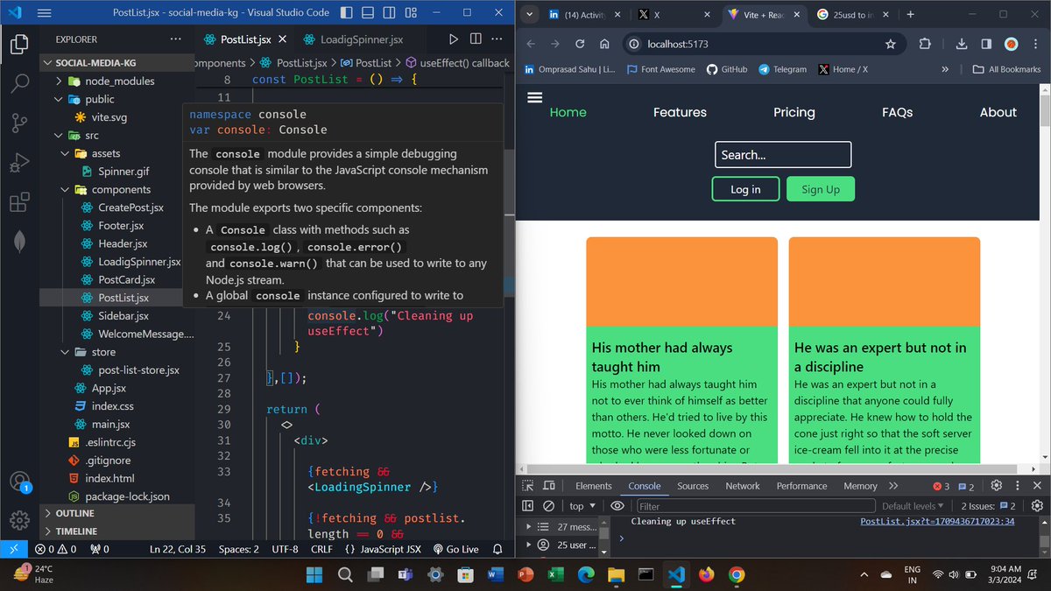
Task: Open the hamburger menu on the webpage
Action: tap(534, 97)
